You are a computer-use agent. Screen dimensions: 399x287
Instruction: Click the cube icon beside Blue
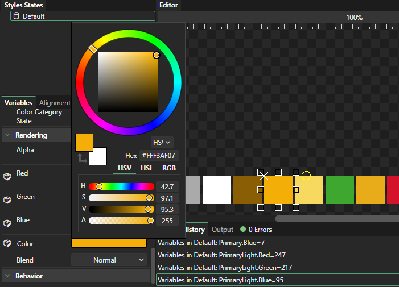[7, 223]
